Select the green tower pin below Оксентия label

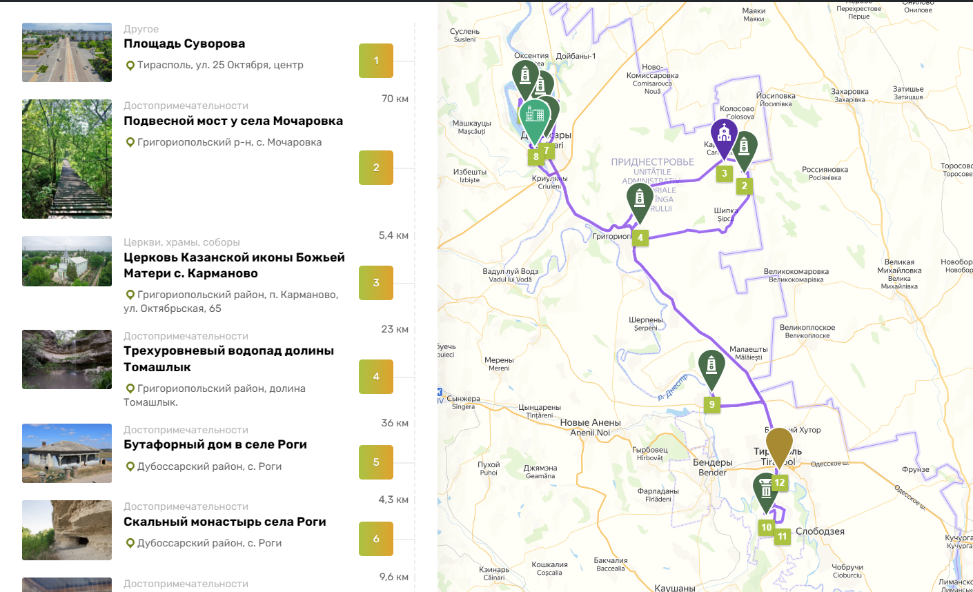[x=525, y=79]
